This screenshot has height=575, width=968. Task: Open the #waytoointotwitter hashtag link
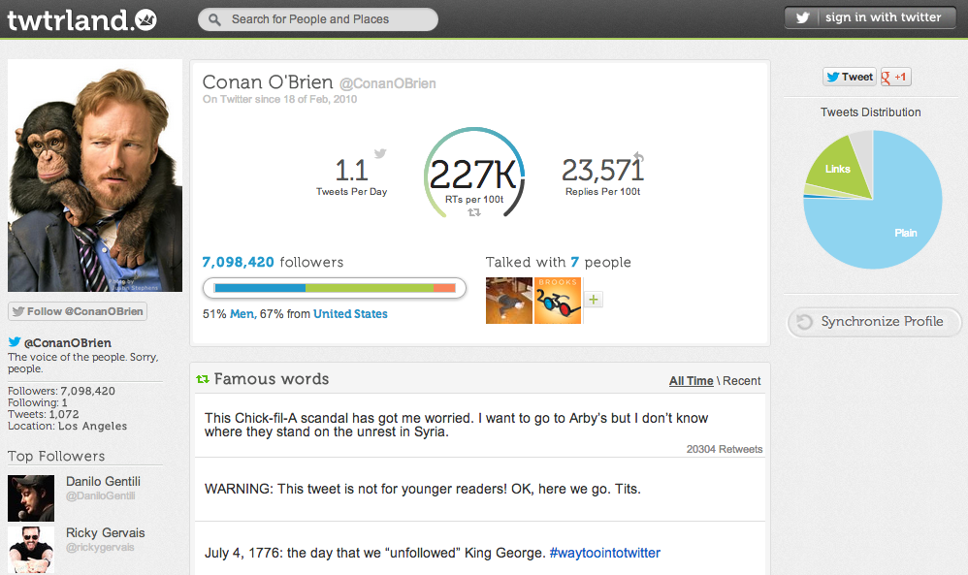[x=604, y=553]
